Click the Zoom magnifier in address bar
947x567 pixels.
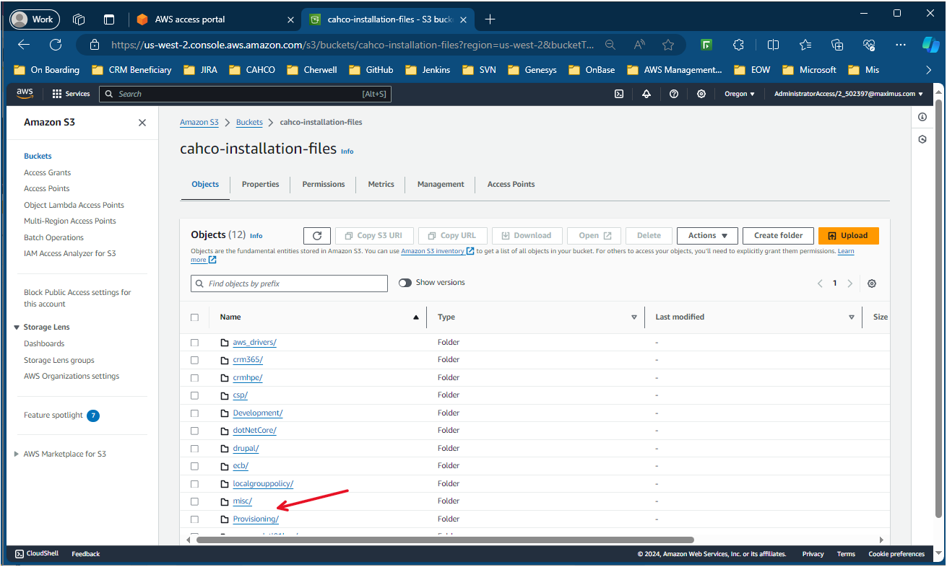click(x=610, y=45)
